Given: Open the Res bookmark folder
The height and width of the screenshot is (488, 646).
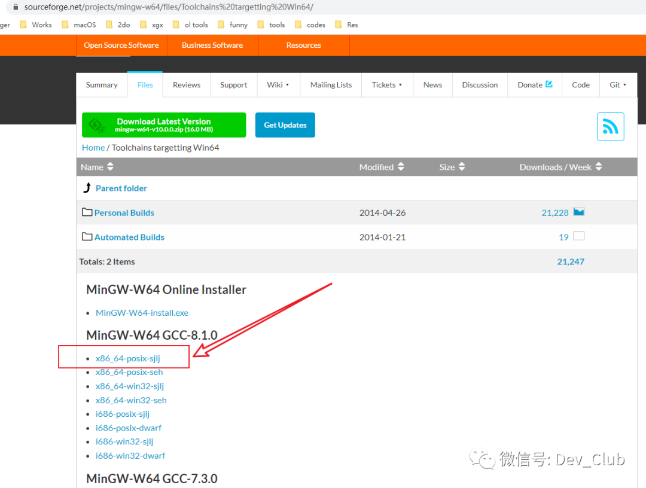Looking at the screenshot, I should pos(346,25).
